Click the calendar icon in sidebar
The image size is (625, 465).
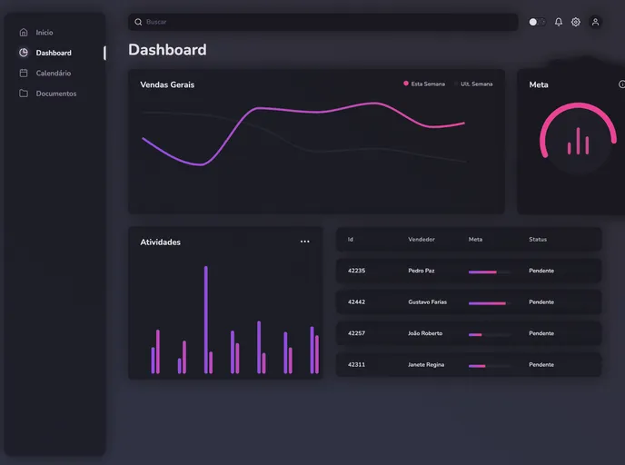tap(24, 73)
